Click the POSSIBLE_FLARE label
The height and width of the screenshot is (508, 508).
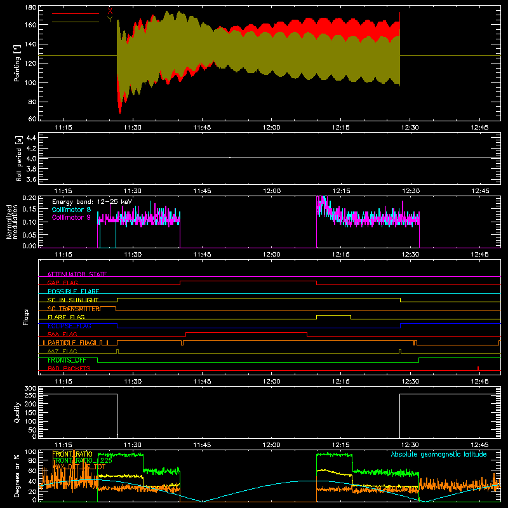click(x=73, y=291)
